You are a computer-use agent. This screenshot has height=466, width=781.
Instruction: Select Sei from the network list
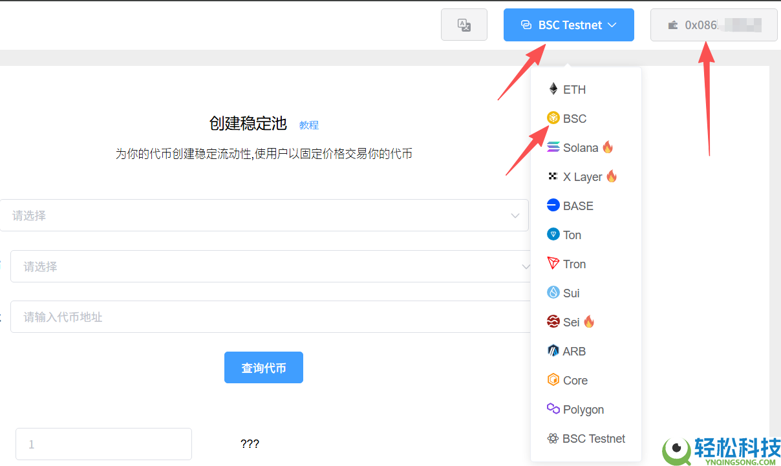coord(571,322)
